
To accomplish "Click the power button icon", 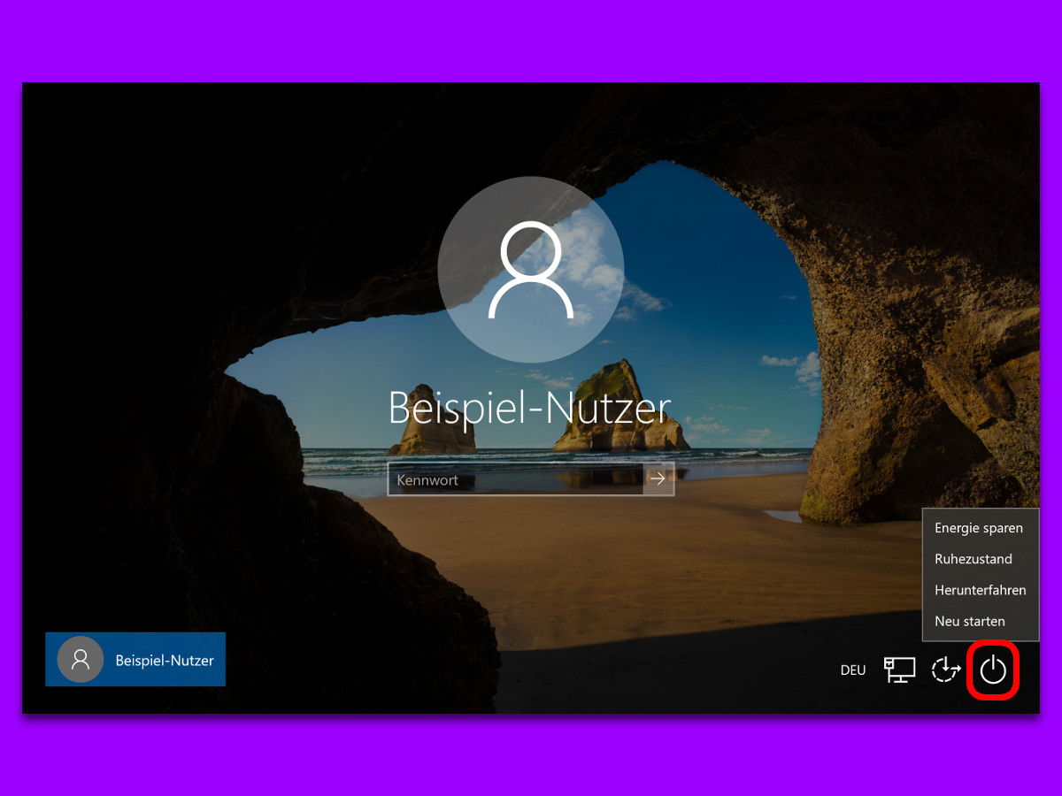I will pyautogui.click(x=993, y=670).
